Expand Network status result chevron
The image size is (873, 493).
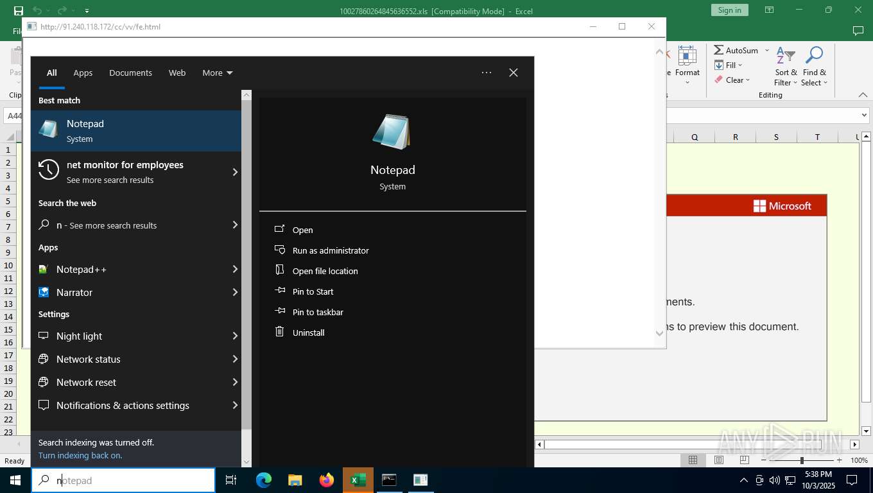pyautogui.click(x=235, y=359)
